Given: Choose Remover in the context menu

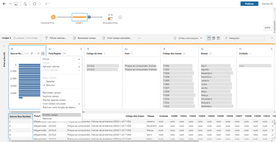Looking at the screenshot, I should tap(61, 118).
